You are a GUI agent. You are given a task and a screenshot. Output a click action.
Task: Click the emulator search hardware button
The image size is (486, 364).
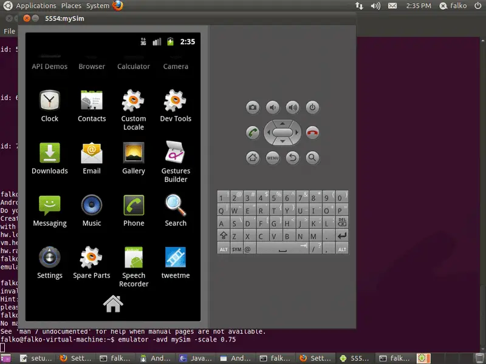[x=312, y=158]
